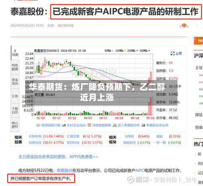This screenshot has height=186, width=203.
Task: Click the 涨跌幅 value 8.57%
Action: (173, 79)
